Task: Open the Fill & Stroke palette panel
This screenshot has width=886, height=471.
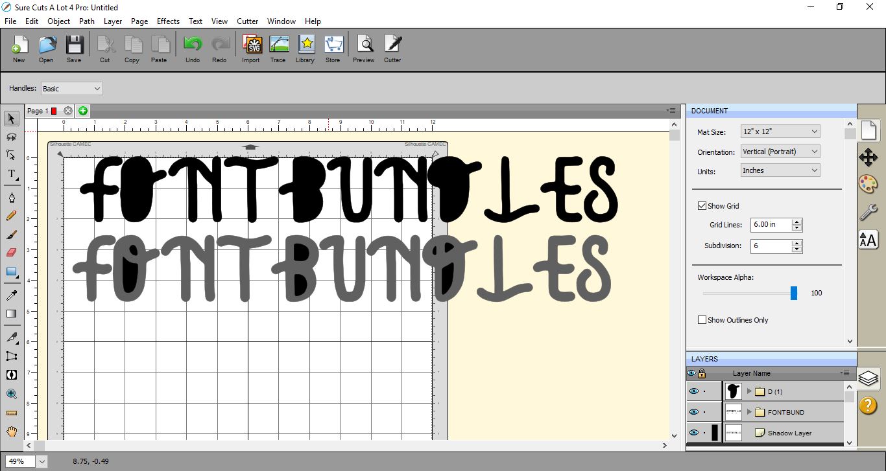Action: [868, 184]
